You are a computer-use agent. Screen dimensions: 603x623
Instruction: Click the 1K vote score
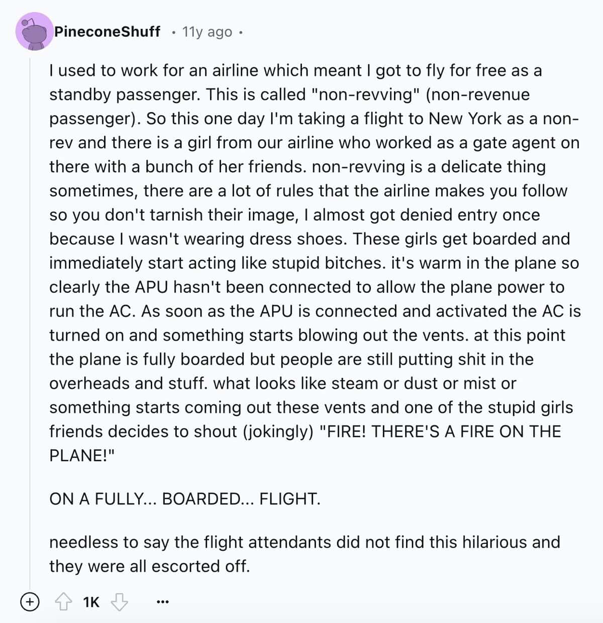pos(90,601)
